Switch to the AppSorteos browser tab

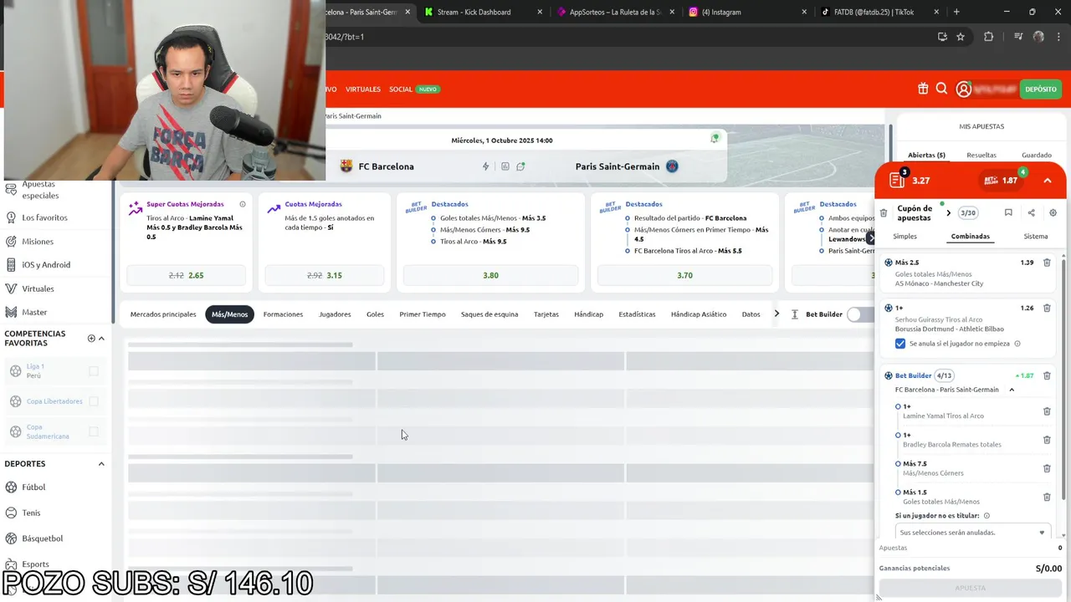click(x=614, y=12)
